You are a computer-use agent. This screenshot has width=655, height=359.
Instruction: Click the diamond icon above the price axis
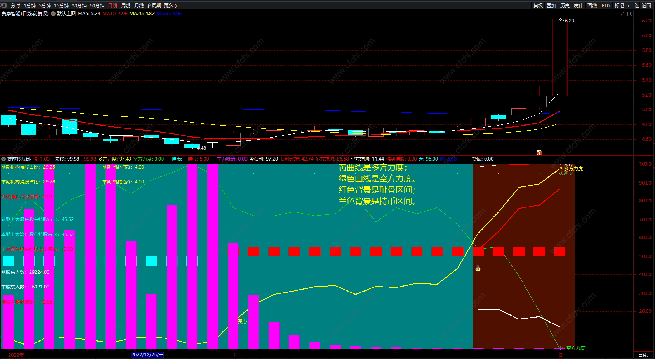tap(622, 14)
